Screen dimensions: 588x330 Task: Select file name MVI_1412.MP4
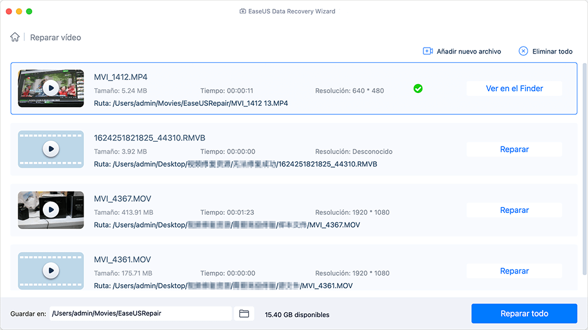click(121, 77)
